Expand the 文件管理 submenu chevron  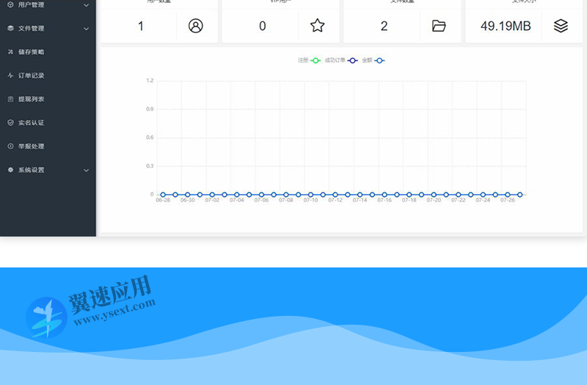click(x=86, y=29)
